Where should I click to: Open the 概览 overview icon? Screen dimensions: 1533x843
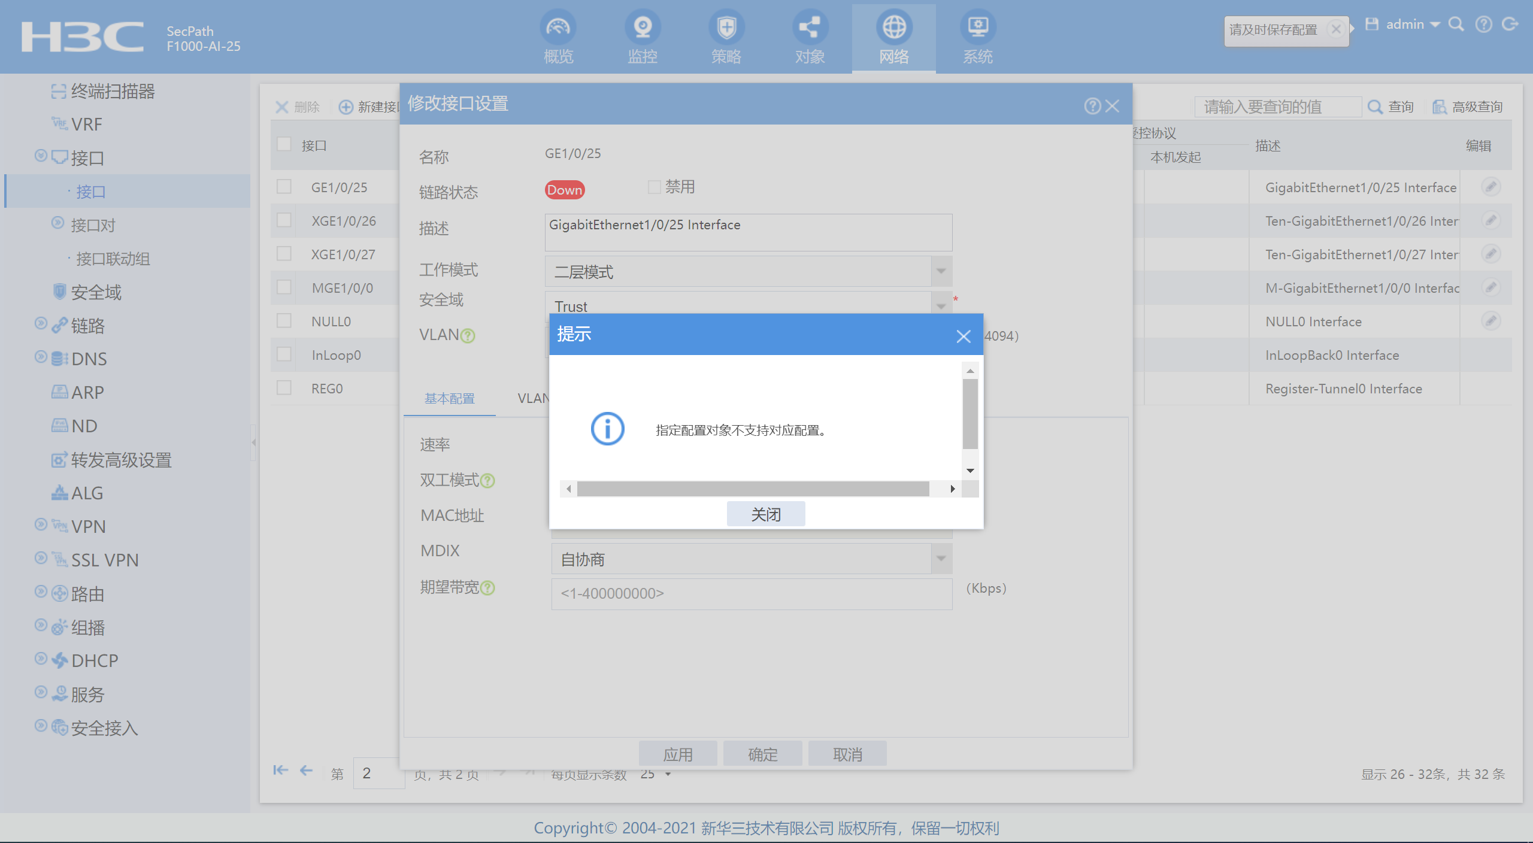pyautogui.click(x=558, y=27)
